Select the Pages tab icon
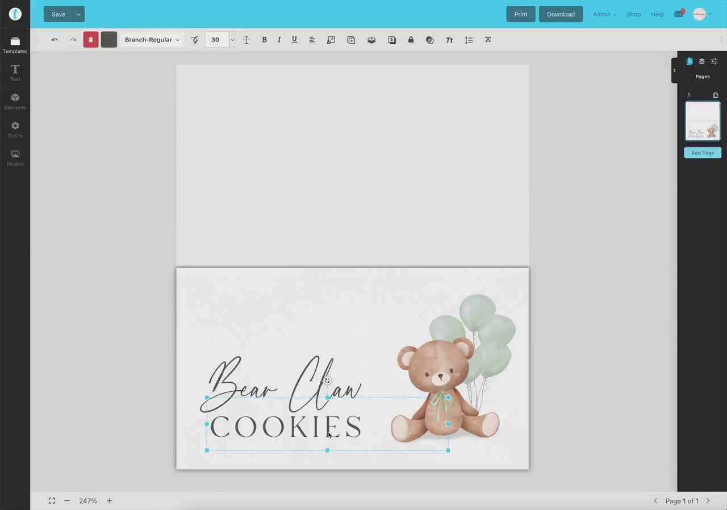The width and height of the screenshot is (727, 510). point(690,61)
